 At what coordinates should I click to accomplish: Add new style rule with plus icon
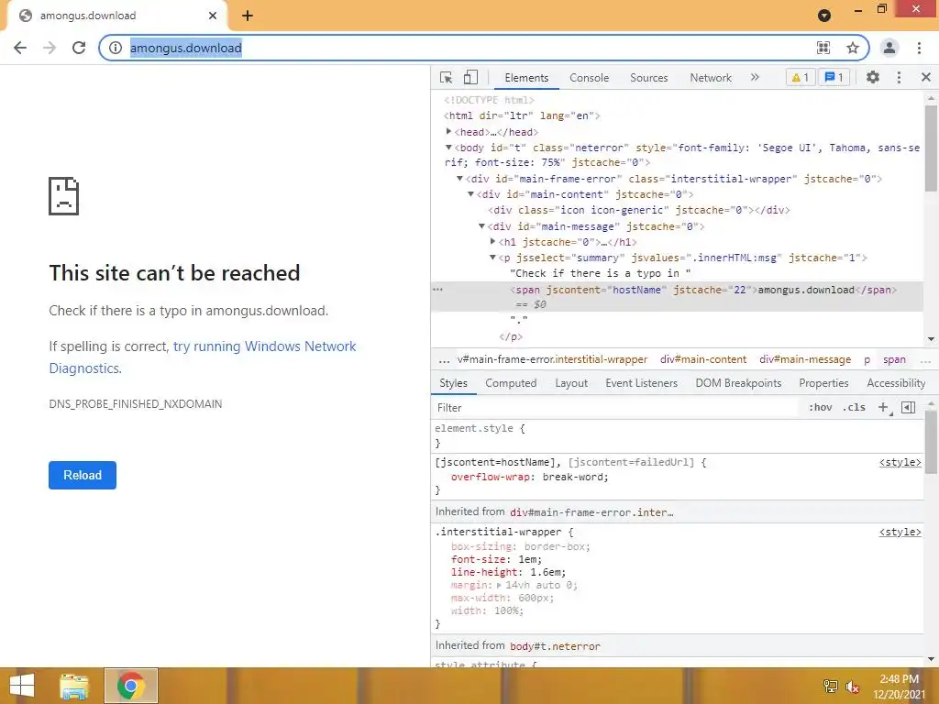[883, 408]
